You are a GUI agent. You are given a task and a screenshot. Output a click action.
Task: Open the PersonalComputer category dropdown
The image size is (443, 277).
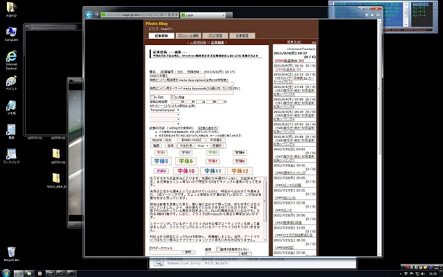point(165,110)
